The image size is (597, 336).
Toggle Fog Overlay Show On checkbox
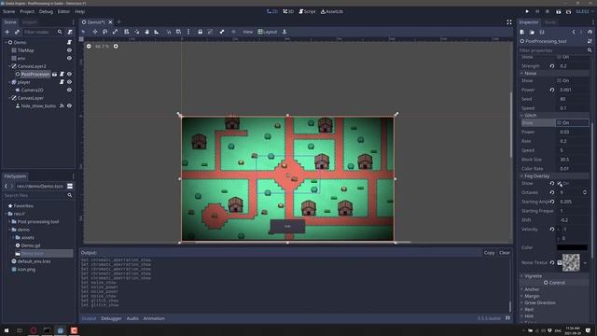[560, 183]
